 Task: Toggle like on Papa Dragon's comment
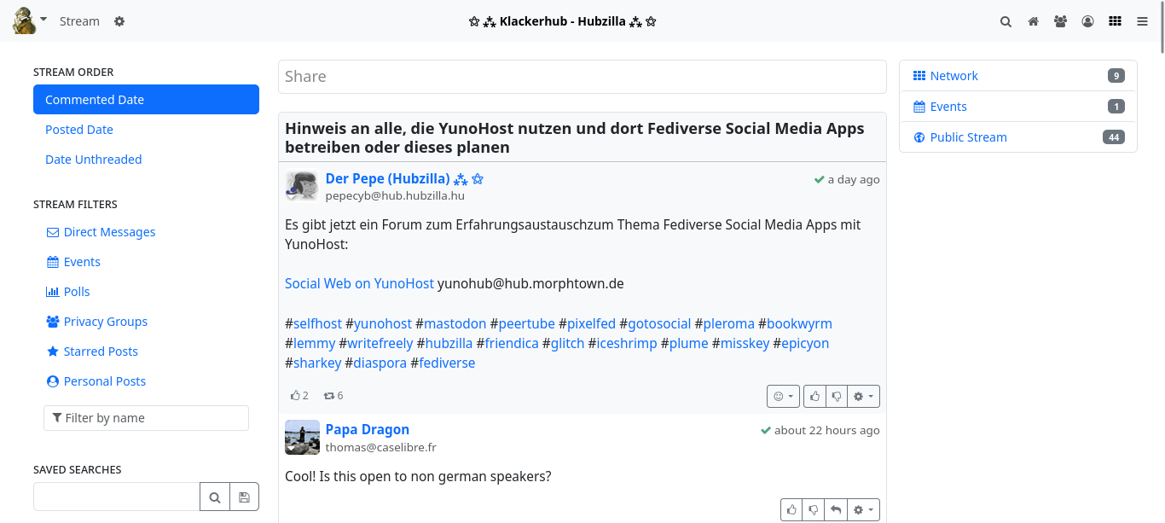(x=792, y=509)
